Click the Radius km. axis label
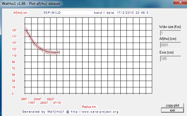The image size is (187, 116). click(90, 107)
